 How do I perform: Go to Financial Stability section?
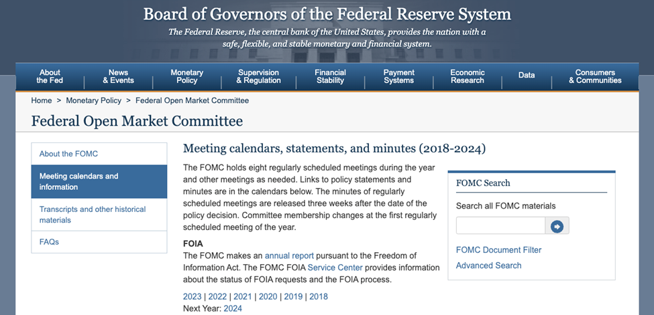[330, 76]
